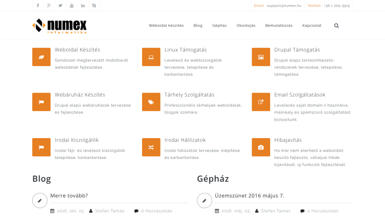Open the Tárhely Szolgáltatás service heading
The image size is (385, 216).
190,95
